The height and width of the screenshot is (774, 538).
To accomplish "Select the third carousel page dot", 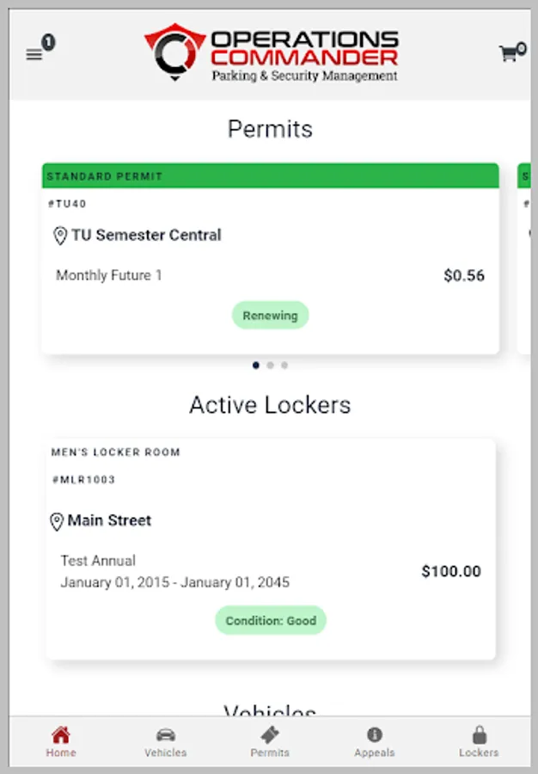I will click(284, 365).
